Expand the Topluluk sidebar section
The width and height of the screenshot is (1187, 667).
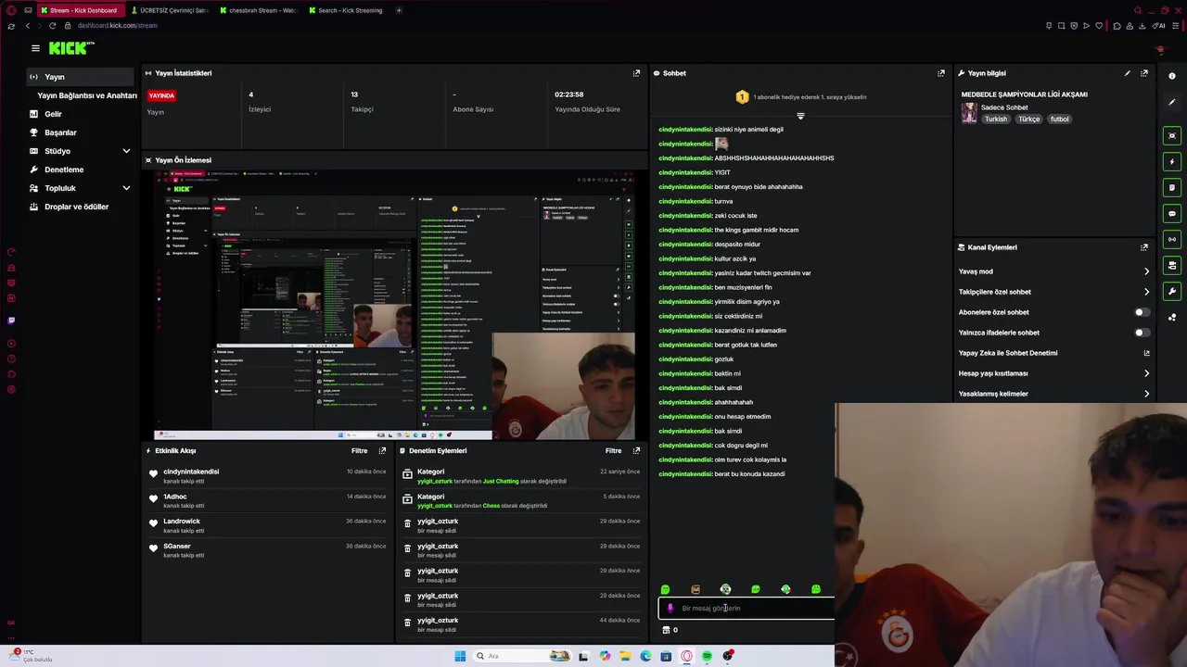coord(126,188)
